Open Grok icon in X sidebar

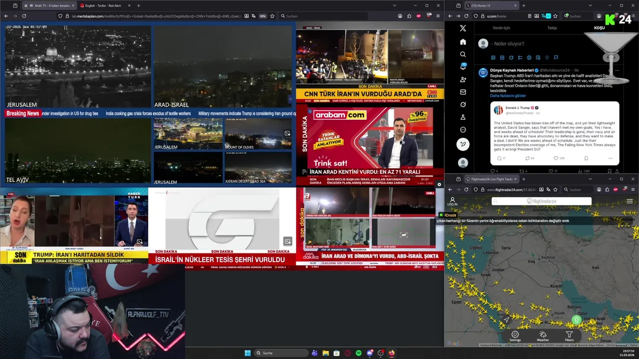[x=463, y=105]
